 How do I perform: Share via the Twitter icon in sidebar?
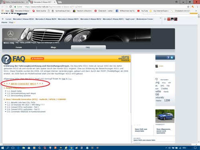tap(172, 58)
